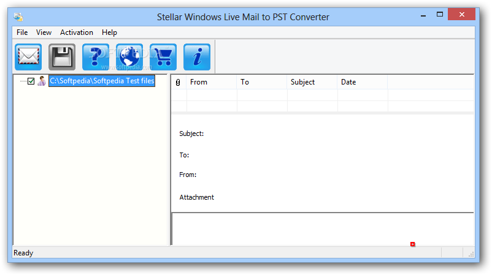Open About via the 'i' info icon
492x275 pixels.
tap(197, 57)
